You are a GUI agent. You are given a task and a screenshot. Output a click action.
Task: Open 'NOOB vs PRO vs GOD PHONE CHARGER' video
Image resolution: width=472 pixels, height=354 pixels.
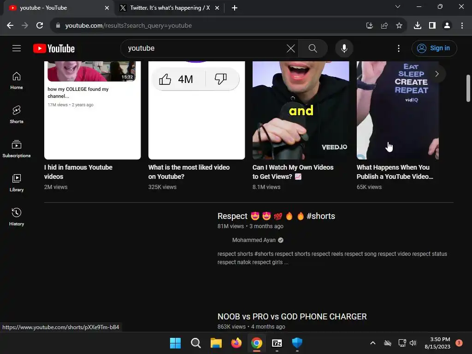point(292,317)
